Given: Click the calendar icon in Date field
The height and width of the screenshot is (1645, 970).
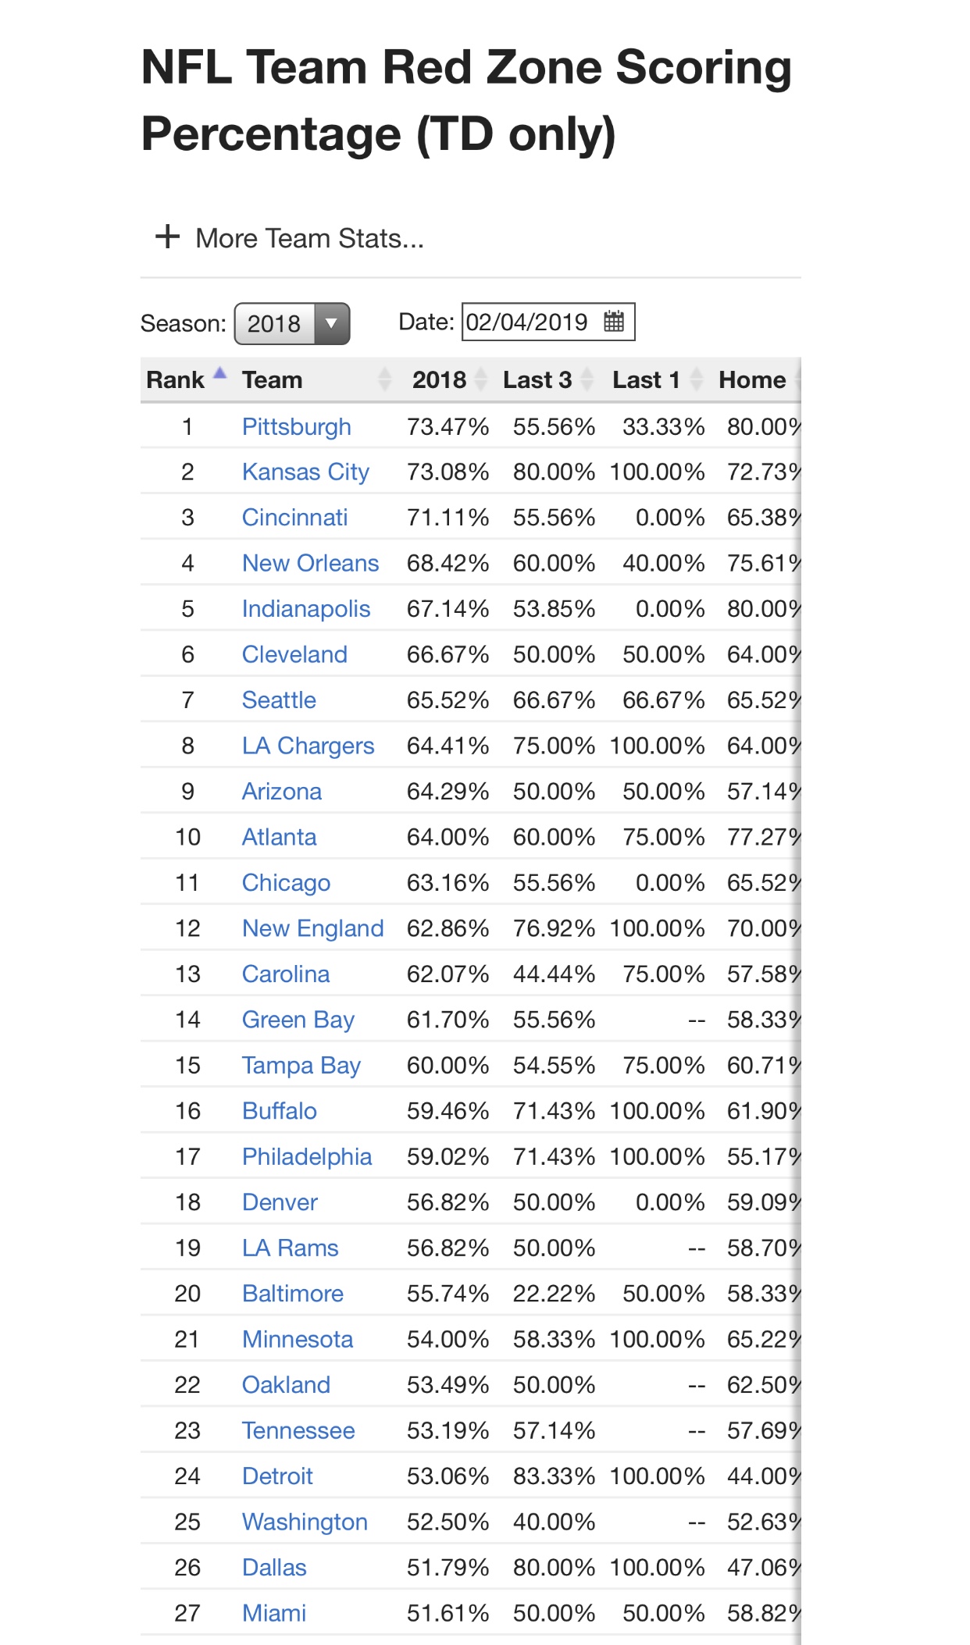Looking at the screenshot, I should (614, 322).
